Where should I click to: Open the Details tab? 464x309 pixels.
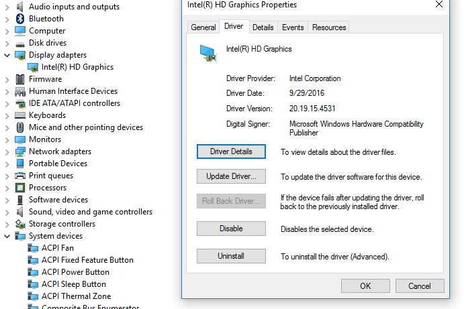(263, 27)
